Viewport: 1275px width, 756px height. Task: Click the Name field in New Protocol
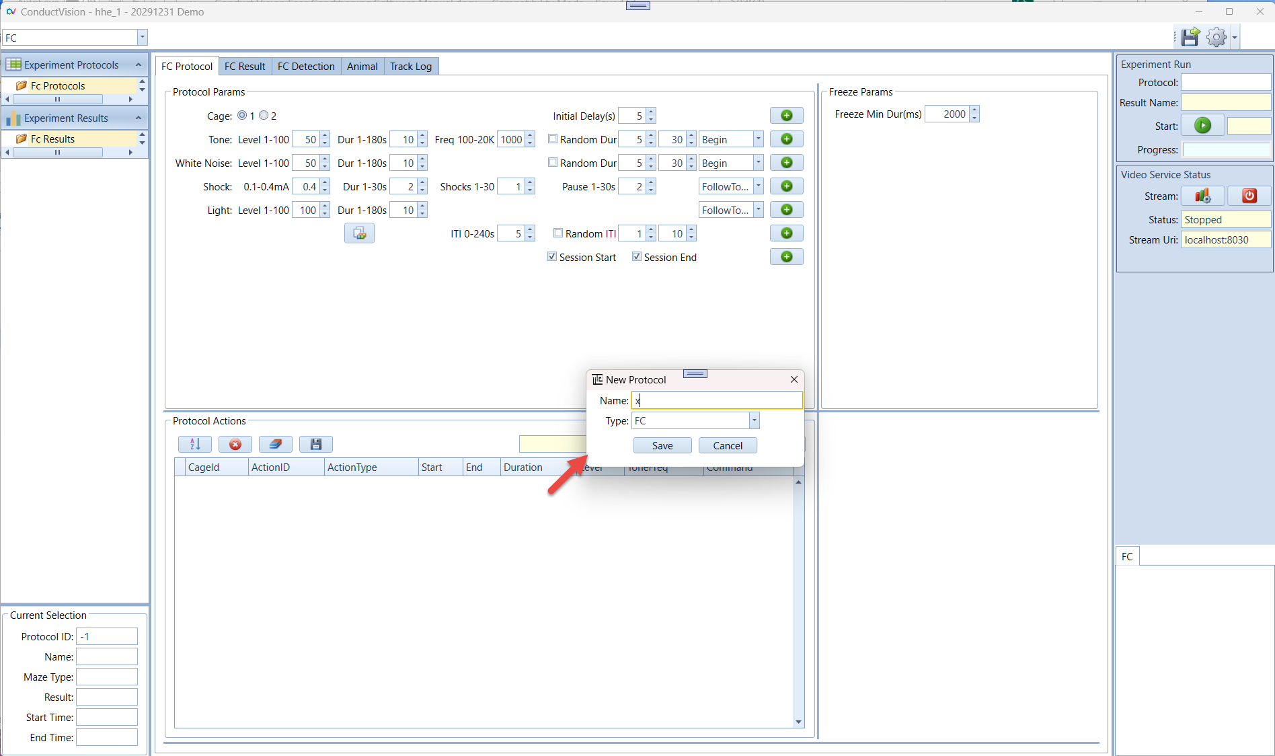pos(717,401)
